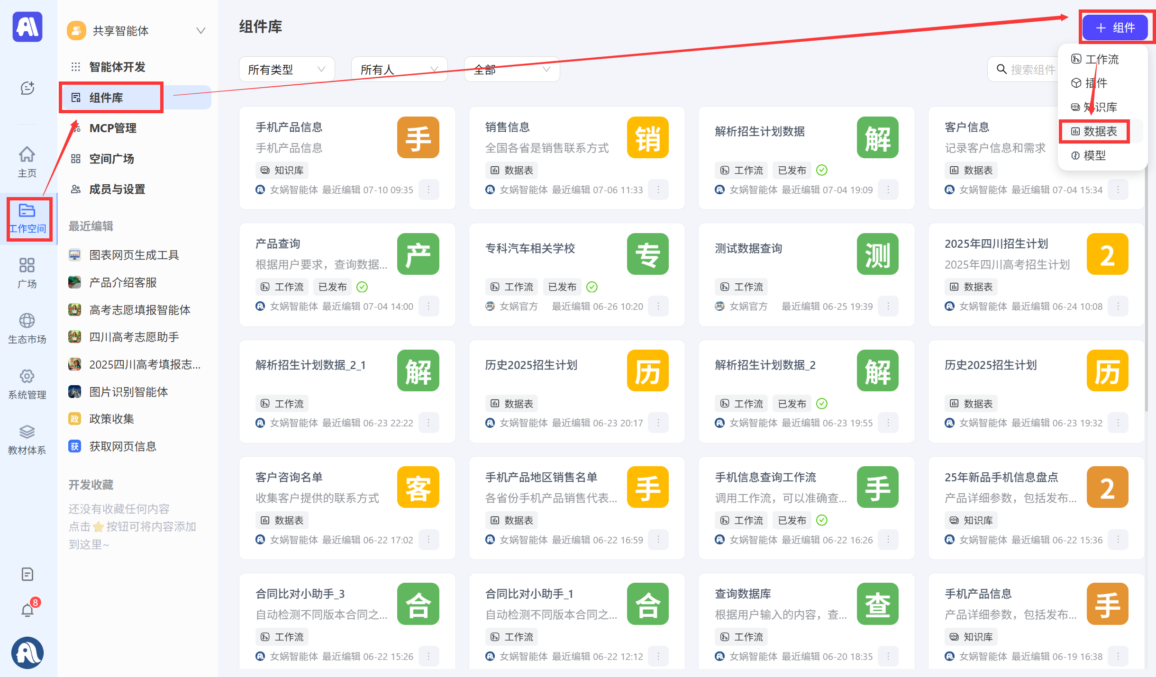Click user avatar at sidebar bottom

point(27,652)
